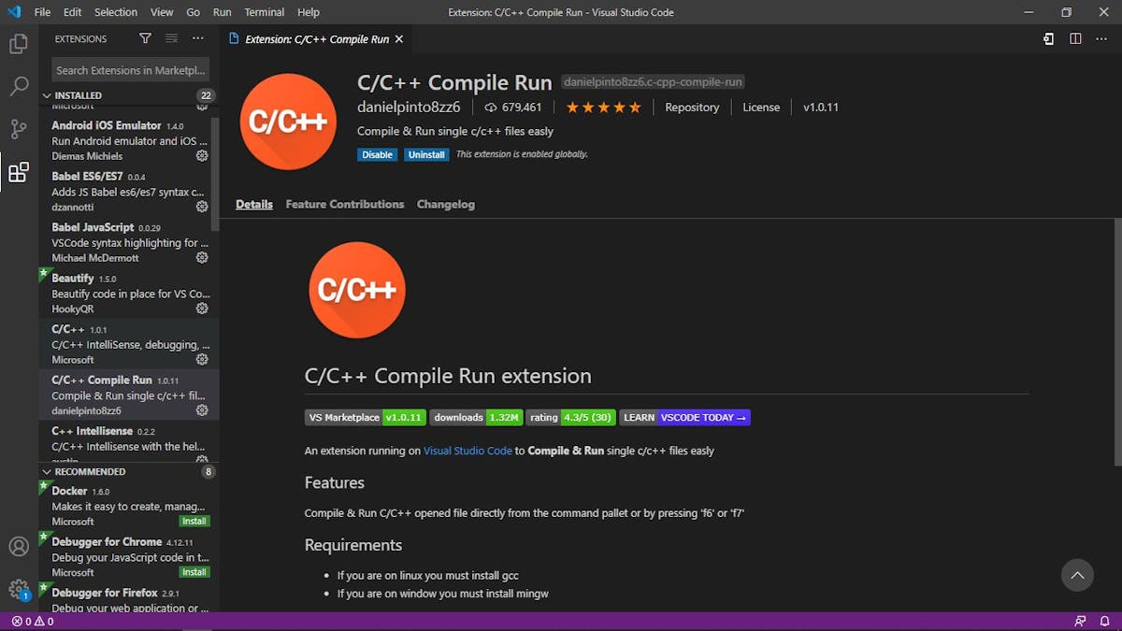The height and width of the screenshot is (631, 1122).
Task: Open the extensions sort icon
Action: pyautogui.click(x=170, y=38)
